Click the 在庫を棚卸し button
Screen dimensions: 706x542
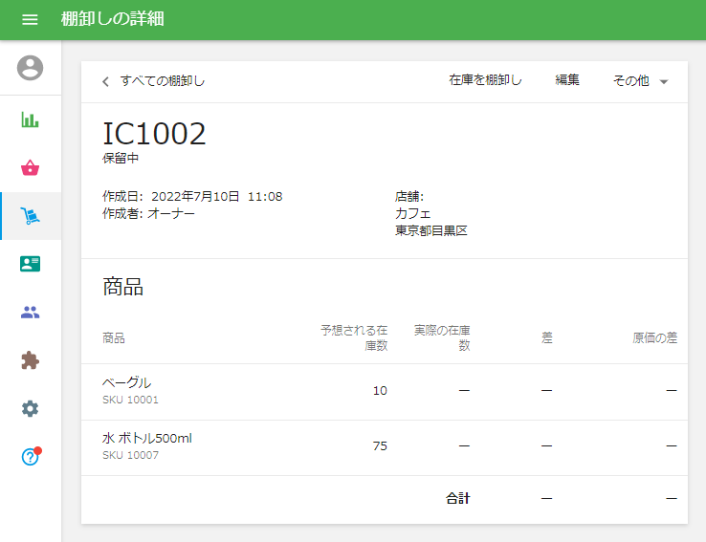(x=485, y=81)
